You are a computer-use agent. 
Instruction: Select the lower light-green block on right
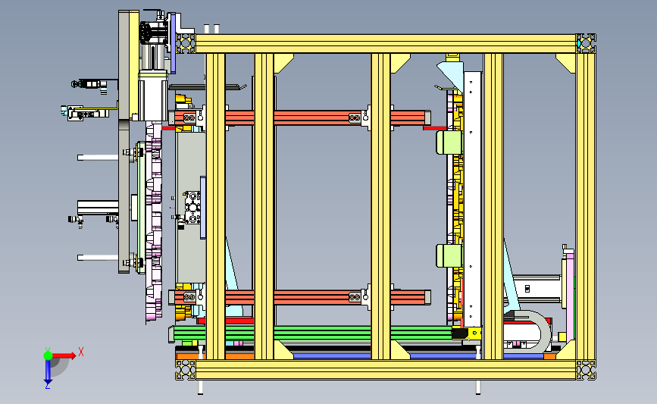(449, 255)
